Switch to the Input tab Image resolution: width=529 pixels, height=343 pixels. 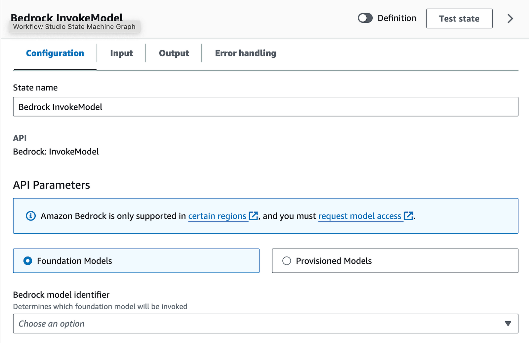121,53
